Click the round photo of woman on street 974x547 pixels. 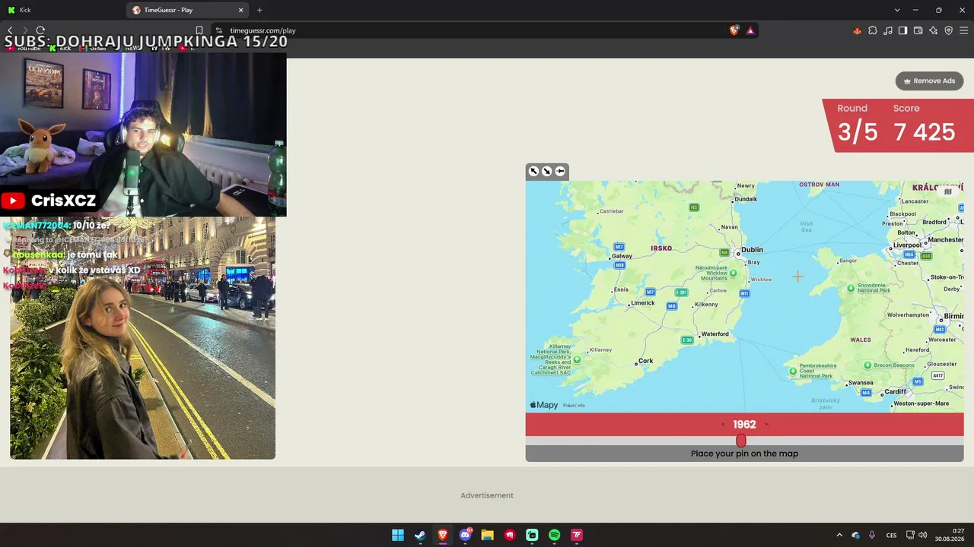[x=142, y=338]
